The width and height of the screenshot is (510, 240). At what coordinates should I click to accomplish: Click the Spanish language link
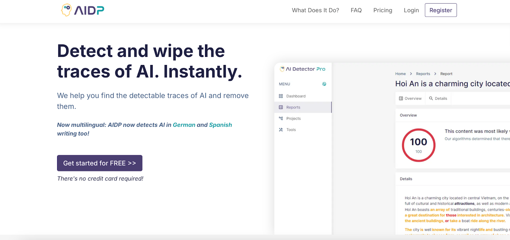pyautogui.click(x=221, y=125)
